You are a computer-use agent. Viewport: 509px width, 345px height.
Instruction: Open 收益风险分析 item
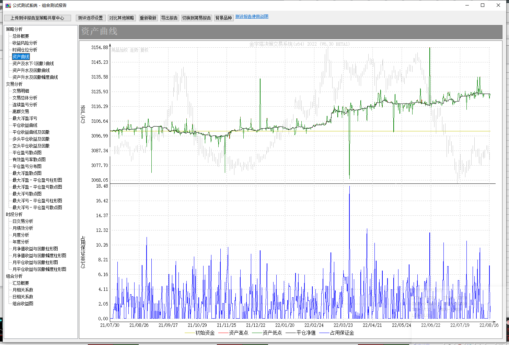[25, 43]
